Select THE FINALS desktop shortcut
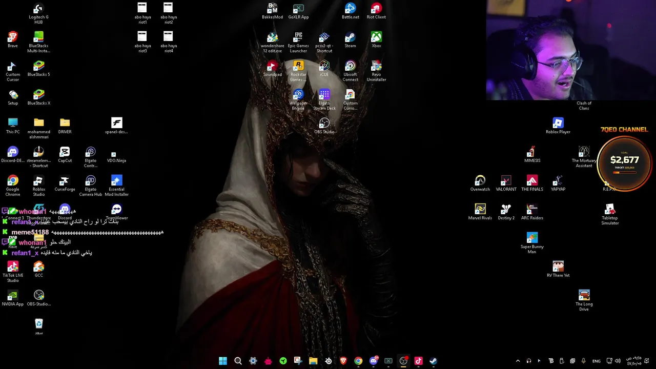The height and width of the screenshot is (369, 656). 532,183
